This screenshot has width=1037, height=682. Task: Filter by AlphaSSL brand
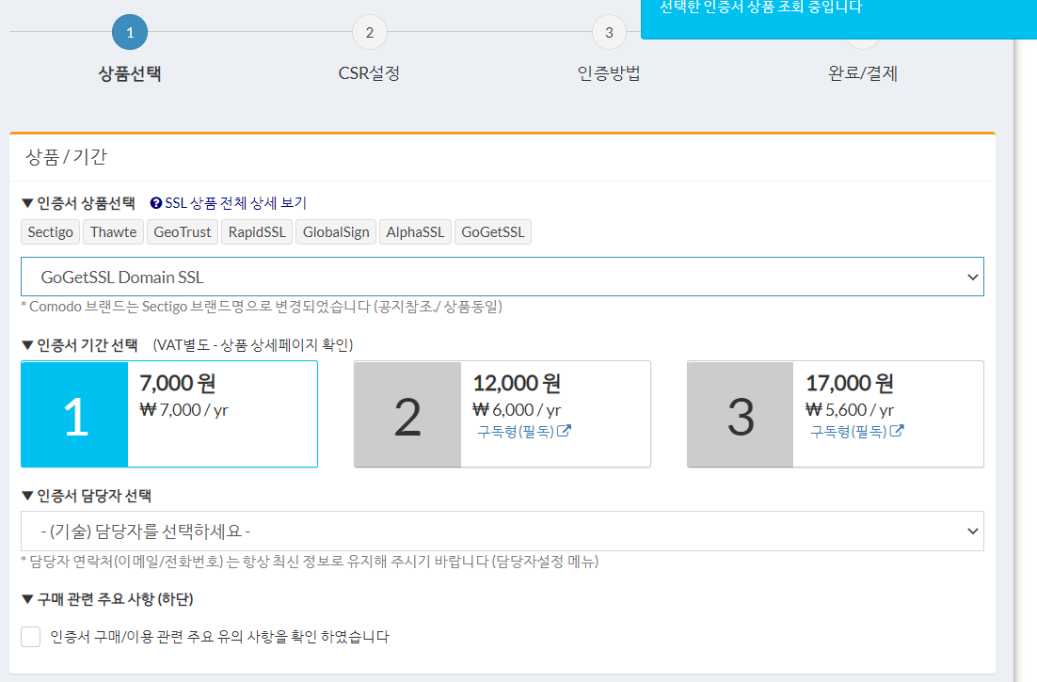tap(415, 232)
